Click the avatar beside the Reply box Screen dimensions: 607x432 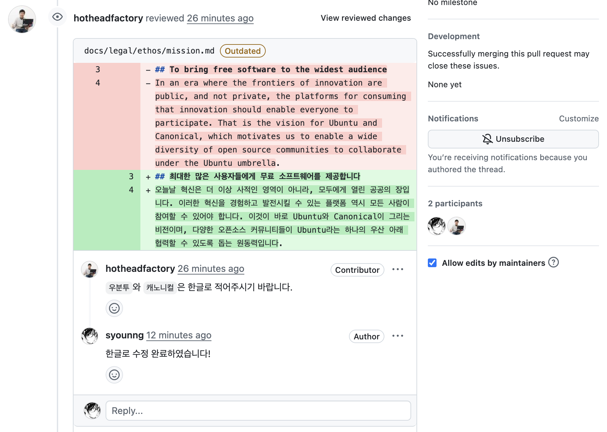92,411
